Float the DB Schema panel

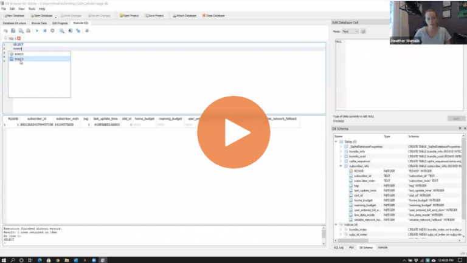[460, 128]
